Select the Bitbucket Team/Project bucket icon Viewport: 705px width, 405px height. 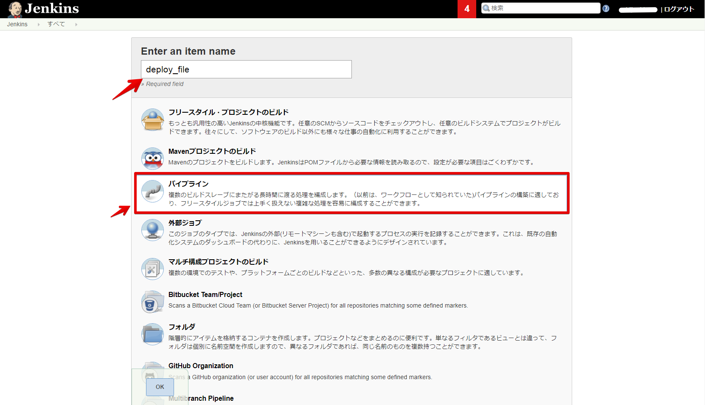pyautogui.click(x=153, y=302)
